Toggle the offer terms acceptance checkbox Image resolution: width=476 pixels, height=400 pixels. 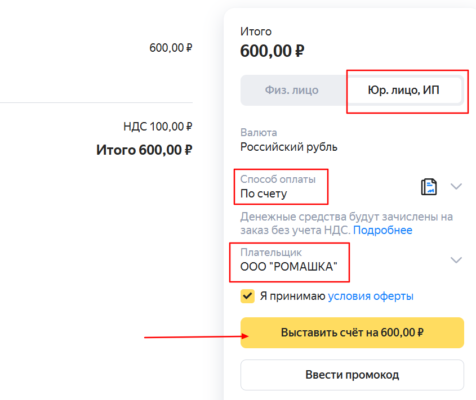click(x=247, y=296)
